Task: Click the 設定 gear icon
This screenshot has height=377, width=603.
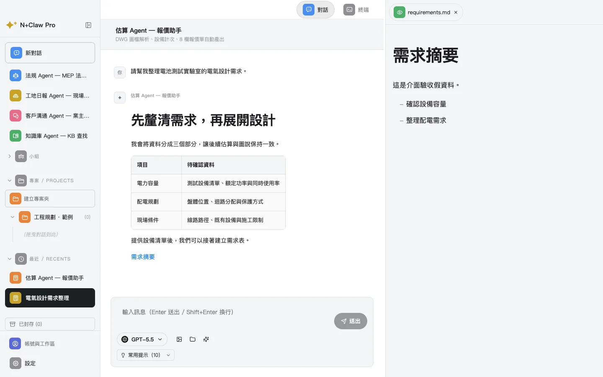Action: 15,363
